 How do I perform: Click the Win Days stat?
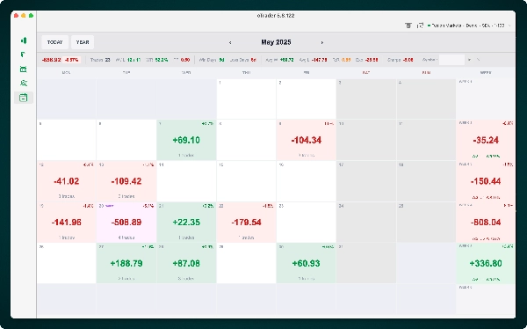click(212, 60)
